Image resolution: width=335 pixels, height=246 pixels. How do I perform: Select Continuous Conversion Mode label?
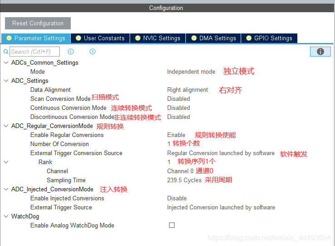[68, 108]
